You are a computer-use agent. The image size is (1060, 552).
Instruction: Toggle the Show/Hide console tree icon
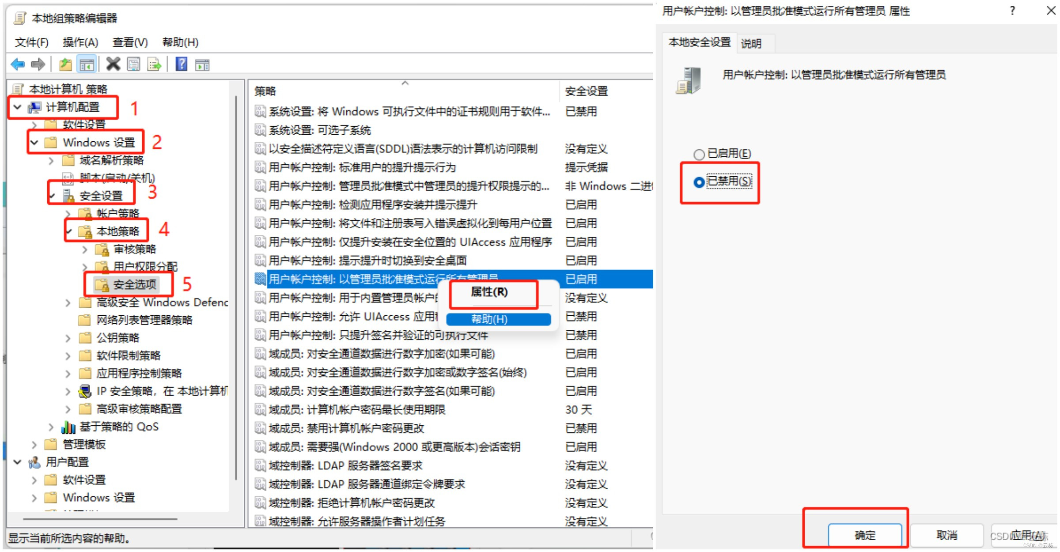pos(87,64)
